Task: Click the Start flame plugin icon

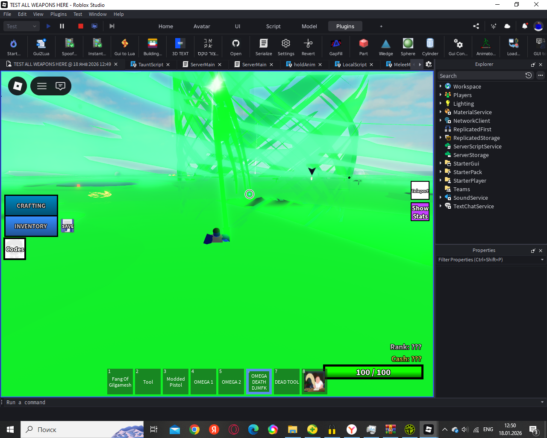Action: 13,47
